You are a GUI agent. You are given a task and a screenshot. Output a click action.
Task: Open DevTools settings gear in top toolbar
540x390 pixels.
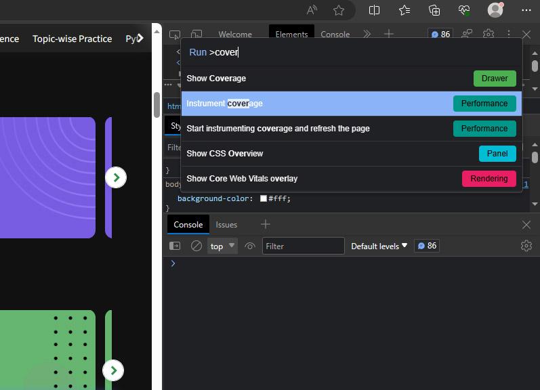[x=489, y=34]
